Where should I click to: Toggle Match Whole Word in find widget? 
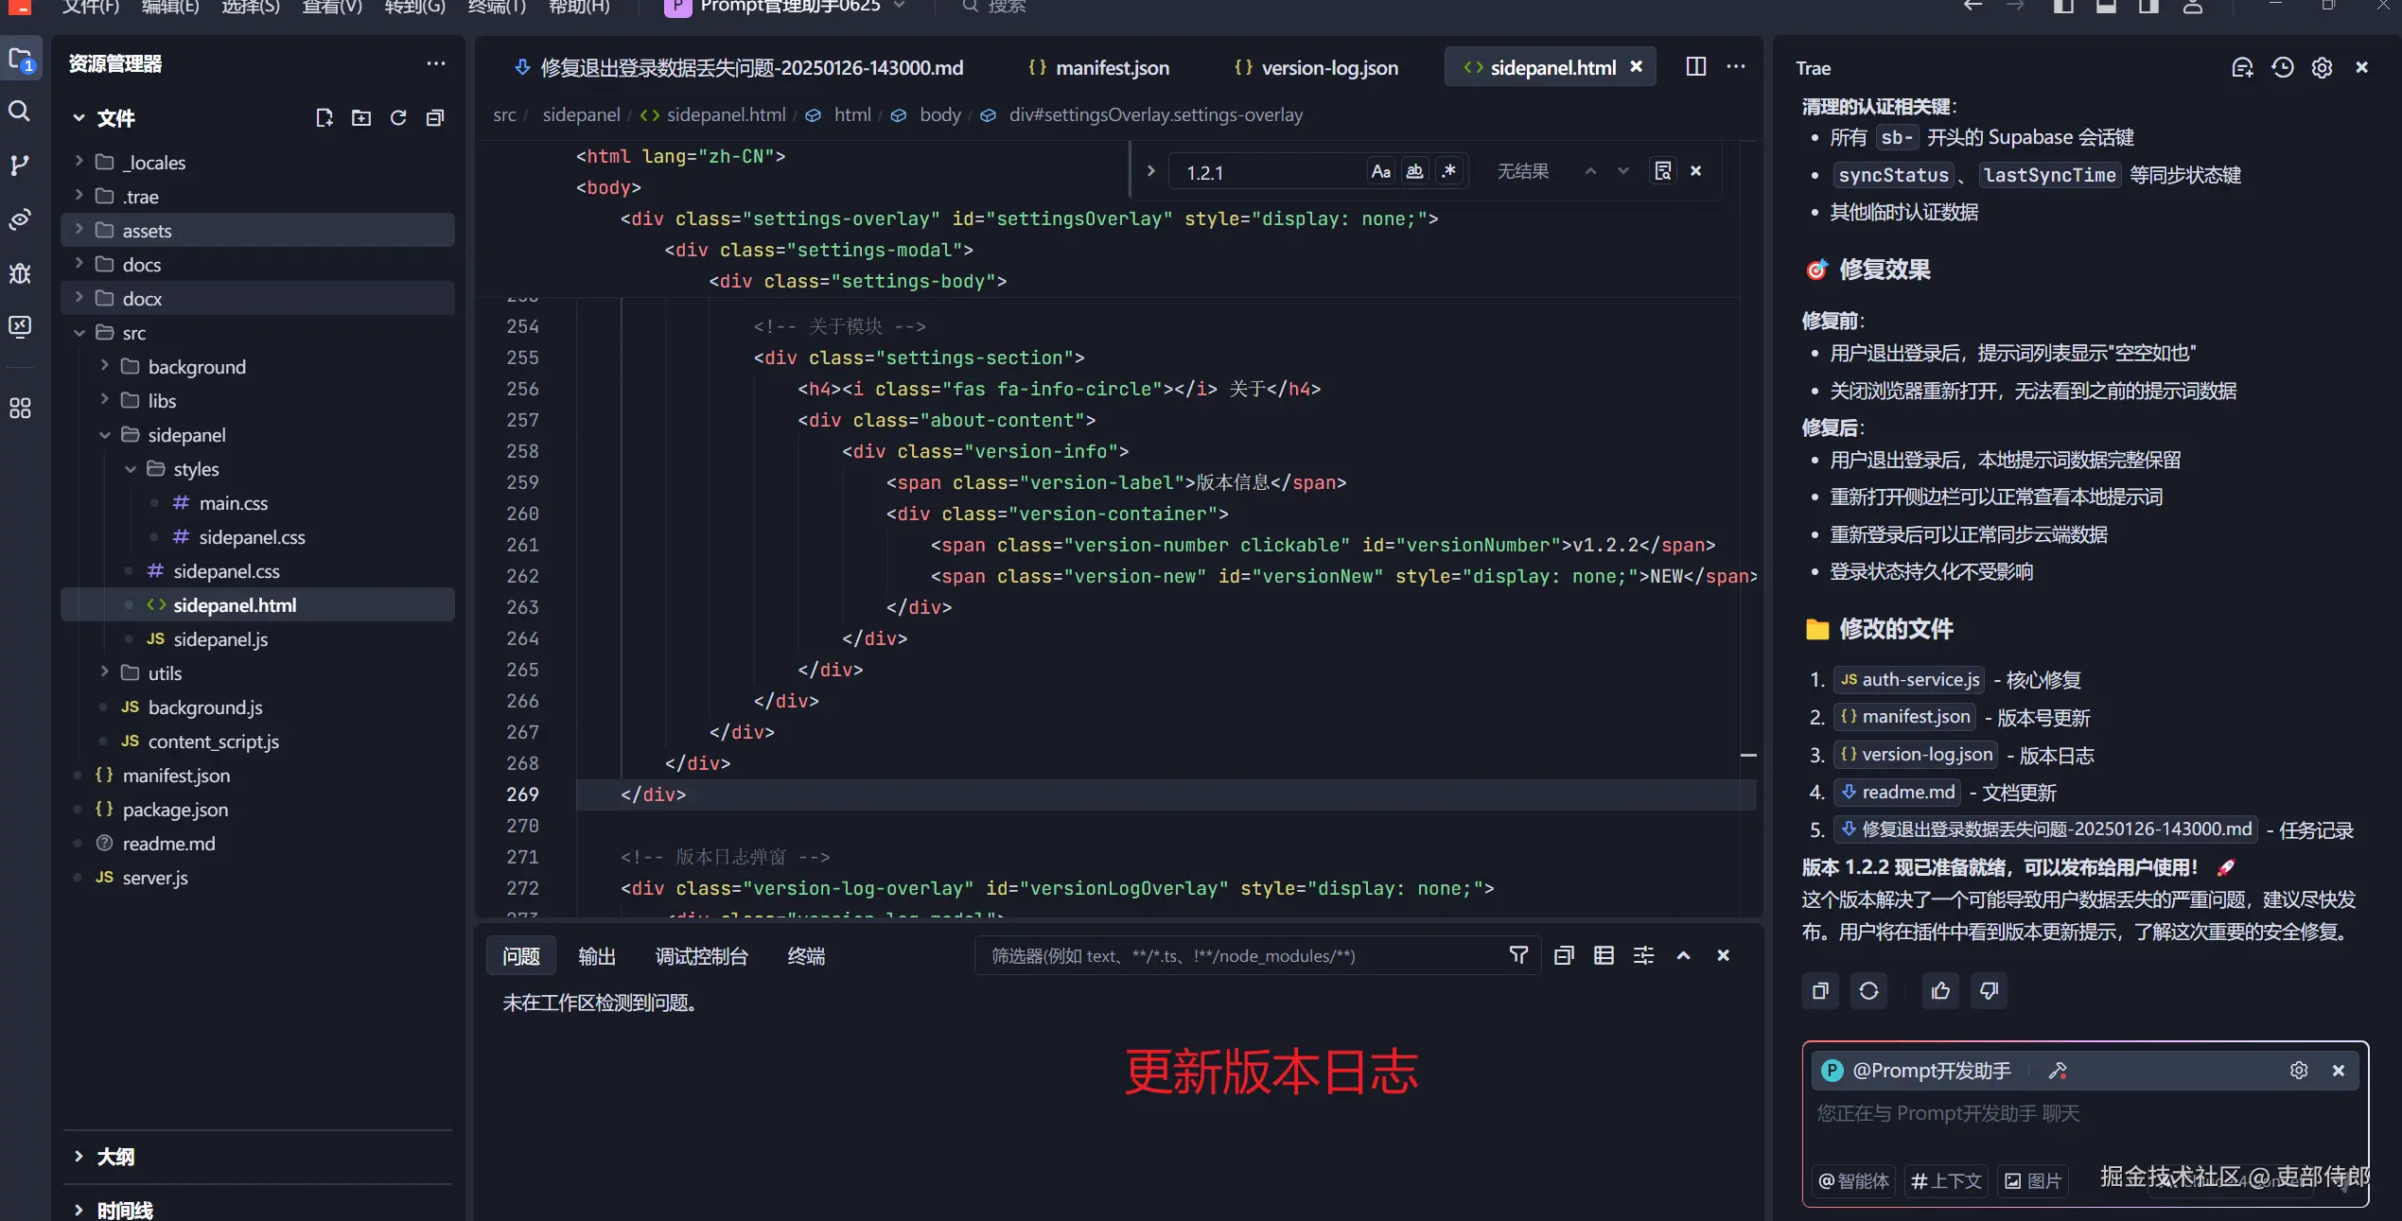pyautogui.click(x=1414, y=172)
